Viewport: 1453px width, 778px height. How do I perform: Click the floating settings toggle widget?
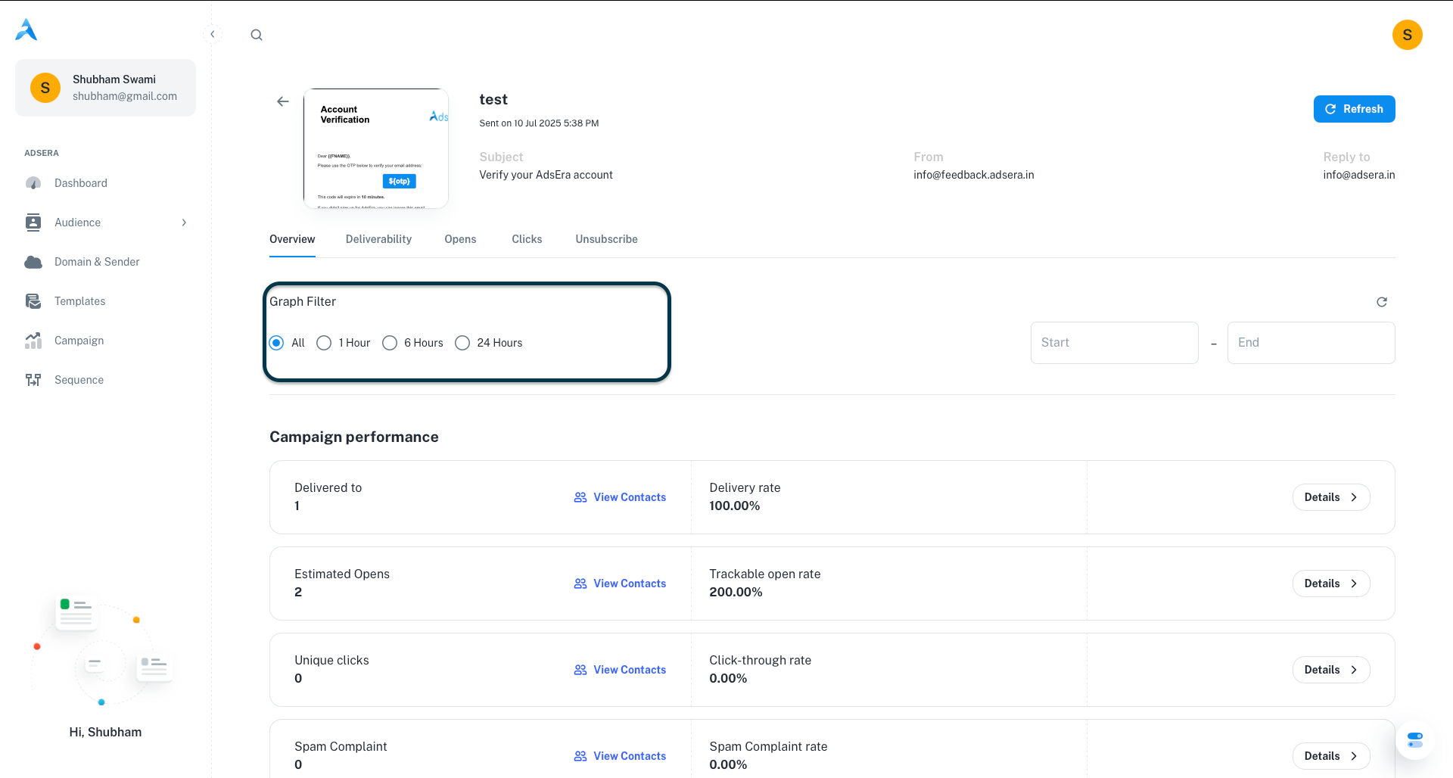1414,739
